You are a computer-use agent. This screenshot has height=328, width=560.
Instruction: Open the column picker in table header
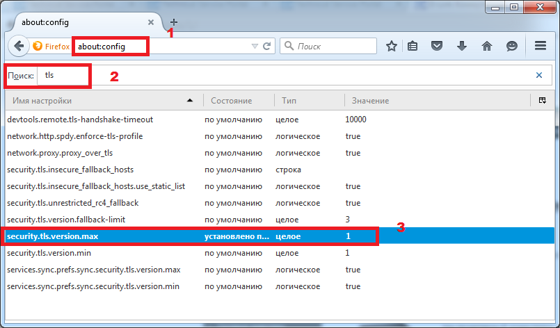542,101
